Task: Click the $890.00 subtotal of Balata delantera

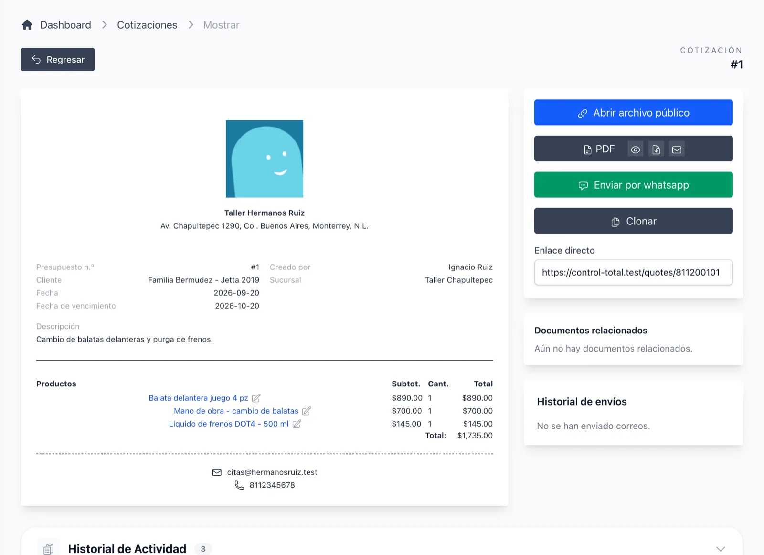Action: pos(407,398)
